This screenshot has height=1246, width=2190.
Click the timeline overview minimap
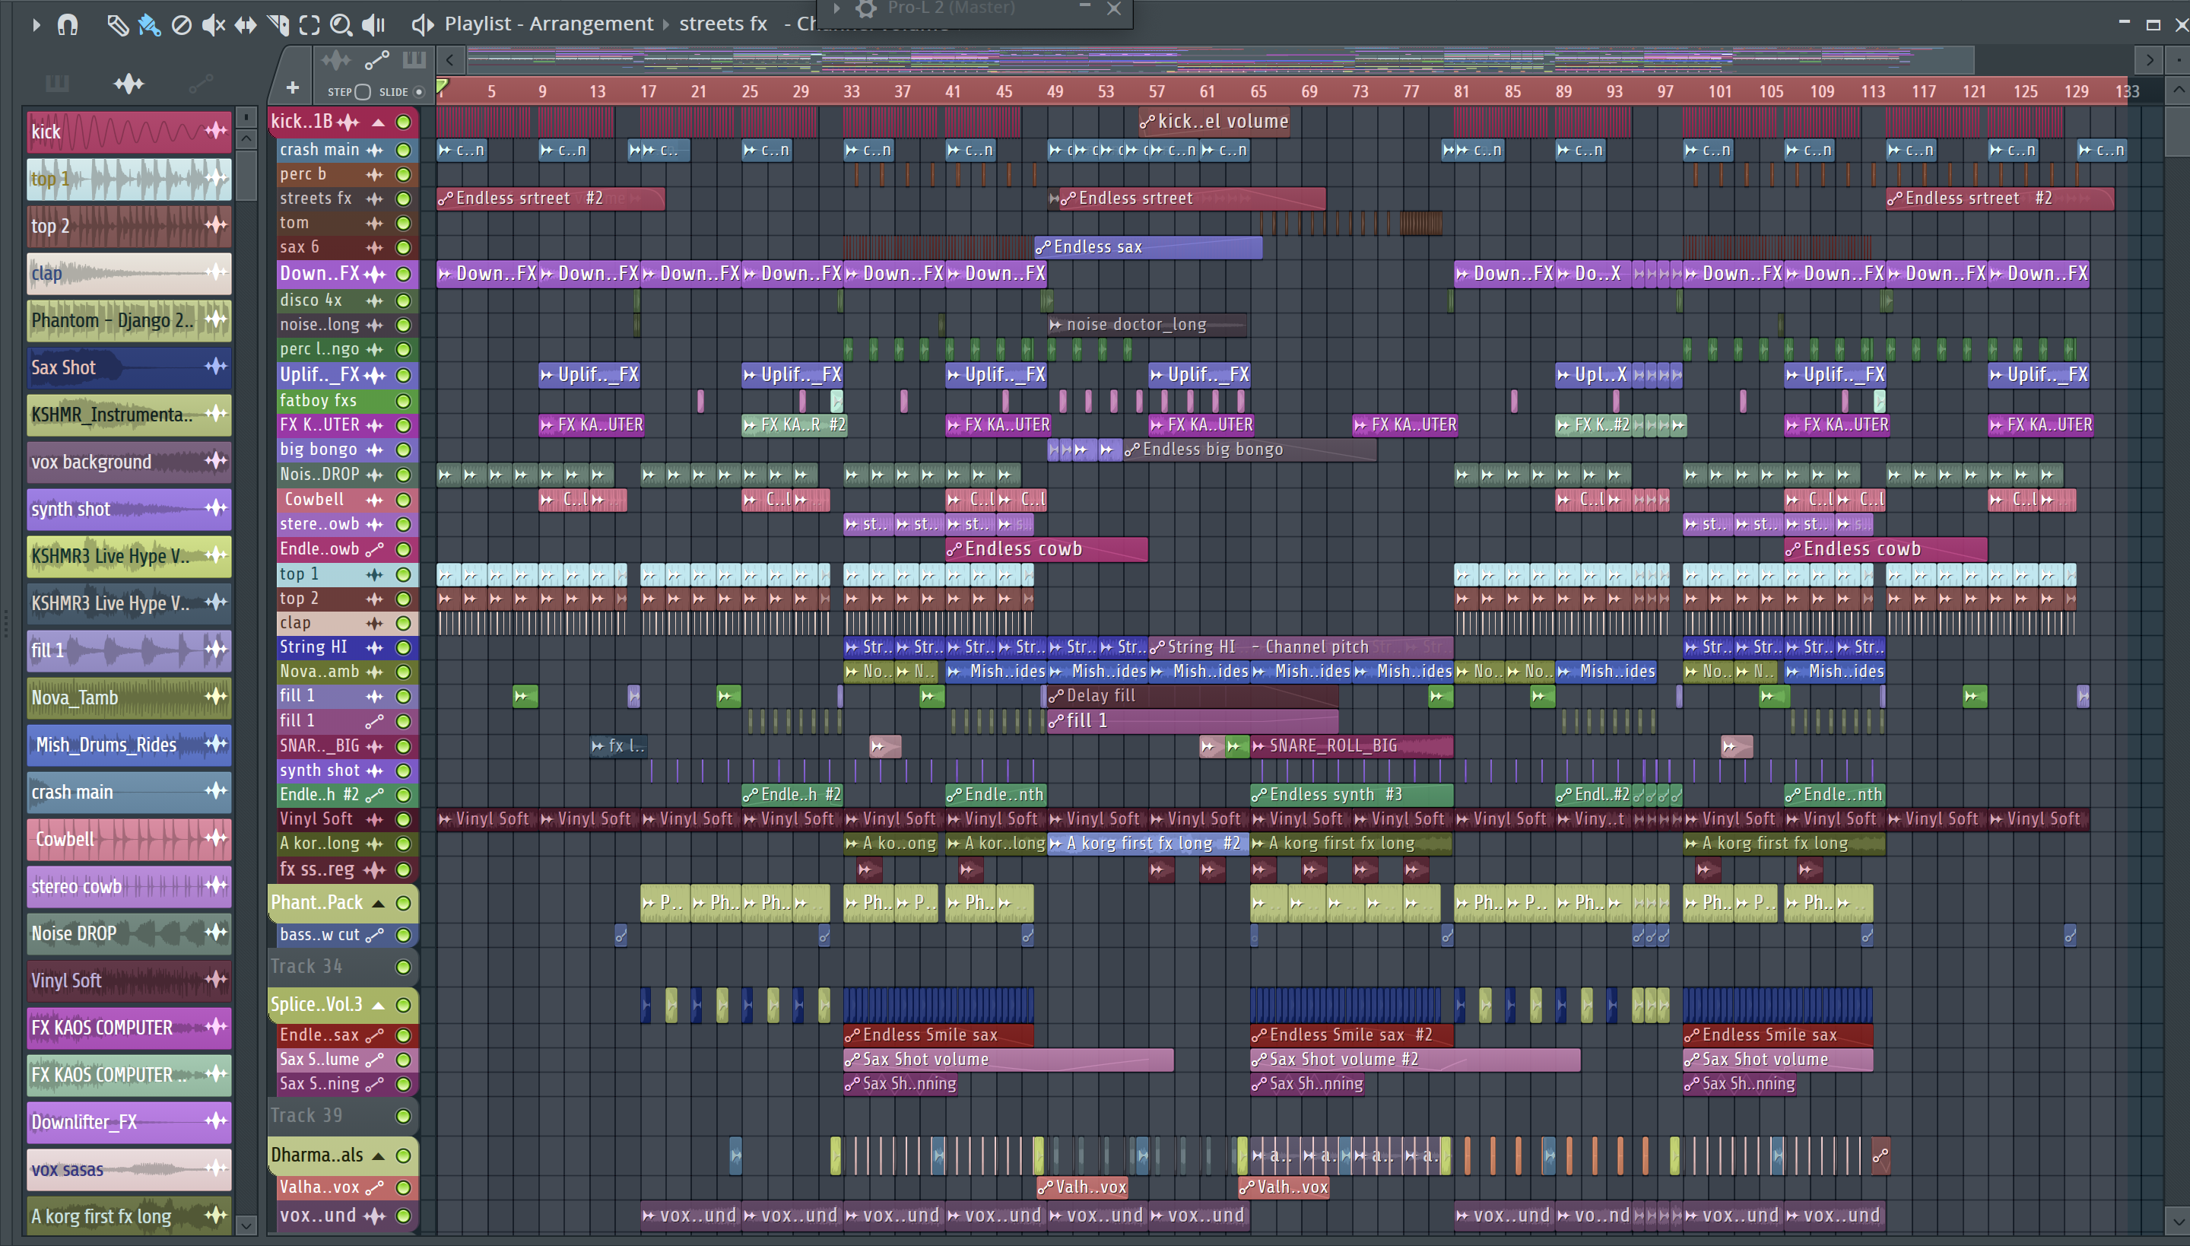1219,60
